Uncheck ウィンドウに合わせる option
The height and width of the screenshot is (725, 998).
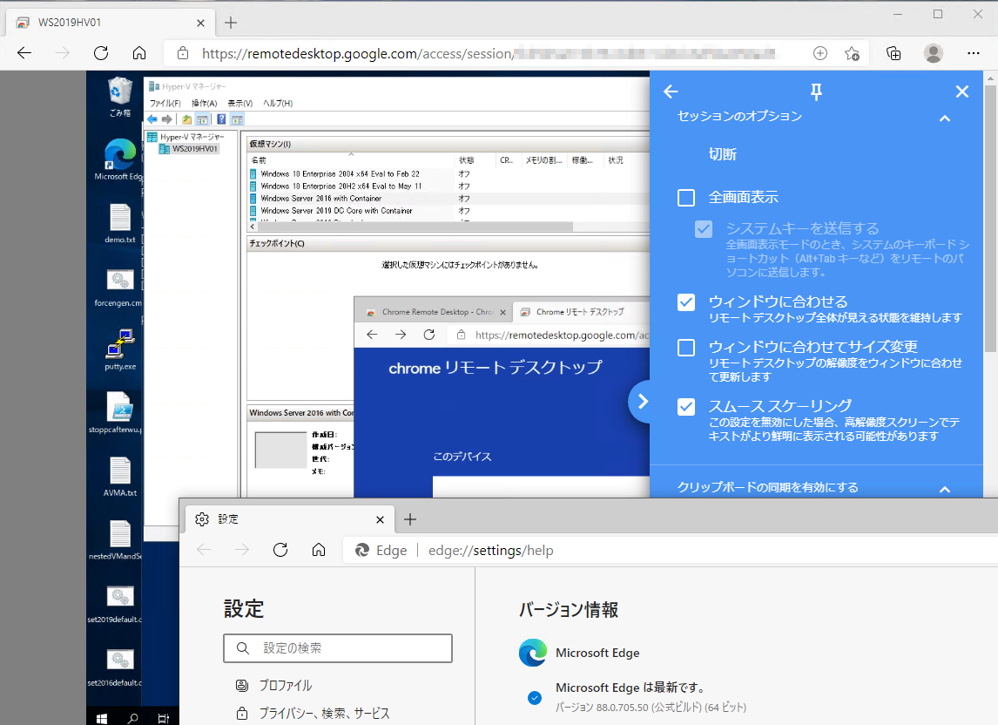[x=686, y=302]
